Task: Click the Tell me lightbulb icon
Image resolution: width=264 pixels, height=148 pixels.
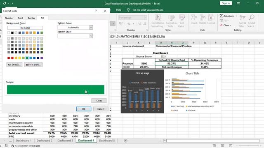Action: coord(128,10)
